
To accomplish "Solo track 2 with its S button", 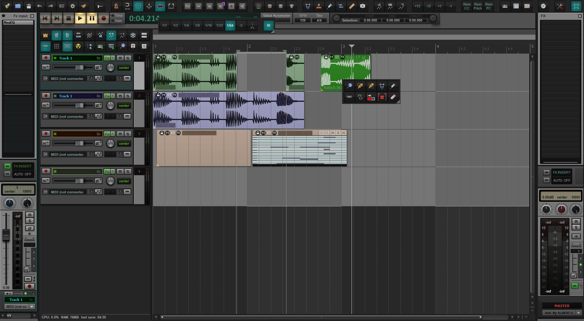I will point(128,96).
